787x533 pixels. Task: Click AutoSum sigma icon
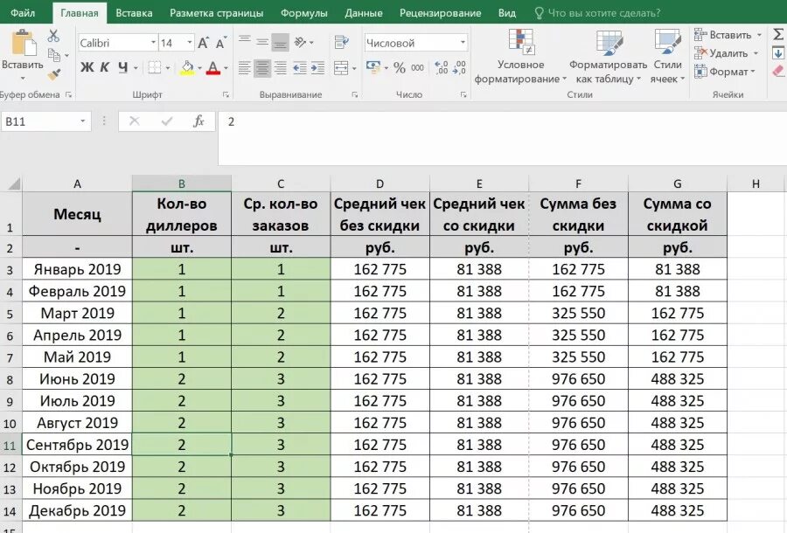point(778,35)
